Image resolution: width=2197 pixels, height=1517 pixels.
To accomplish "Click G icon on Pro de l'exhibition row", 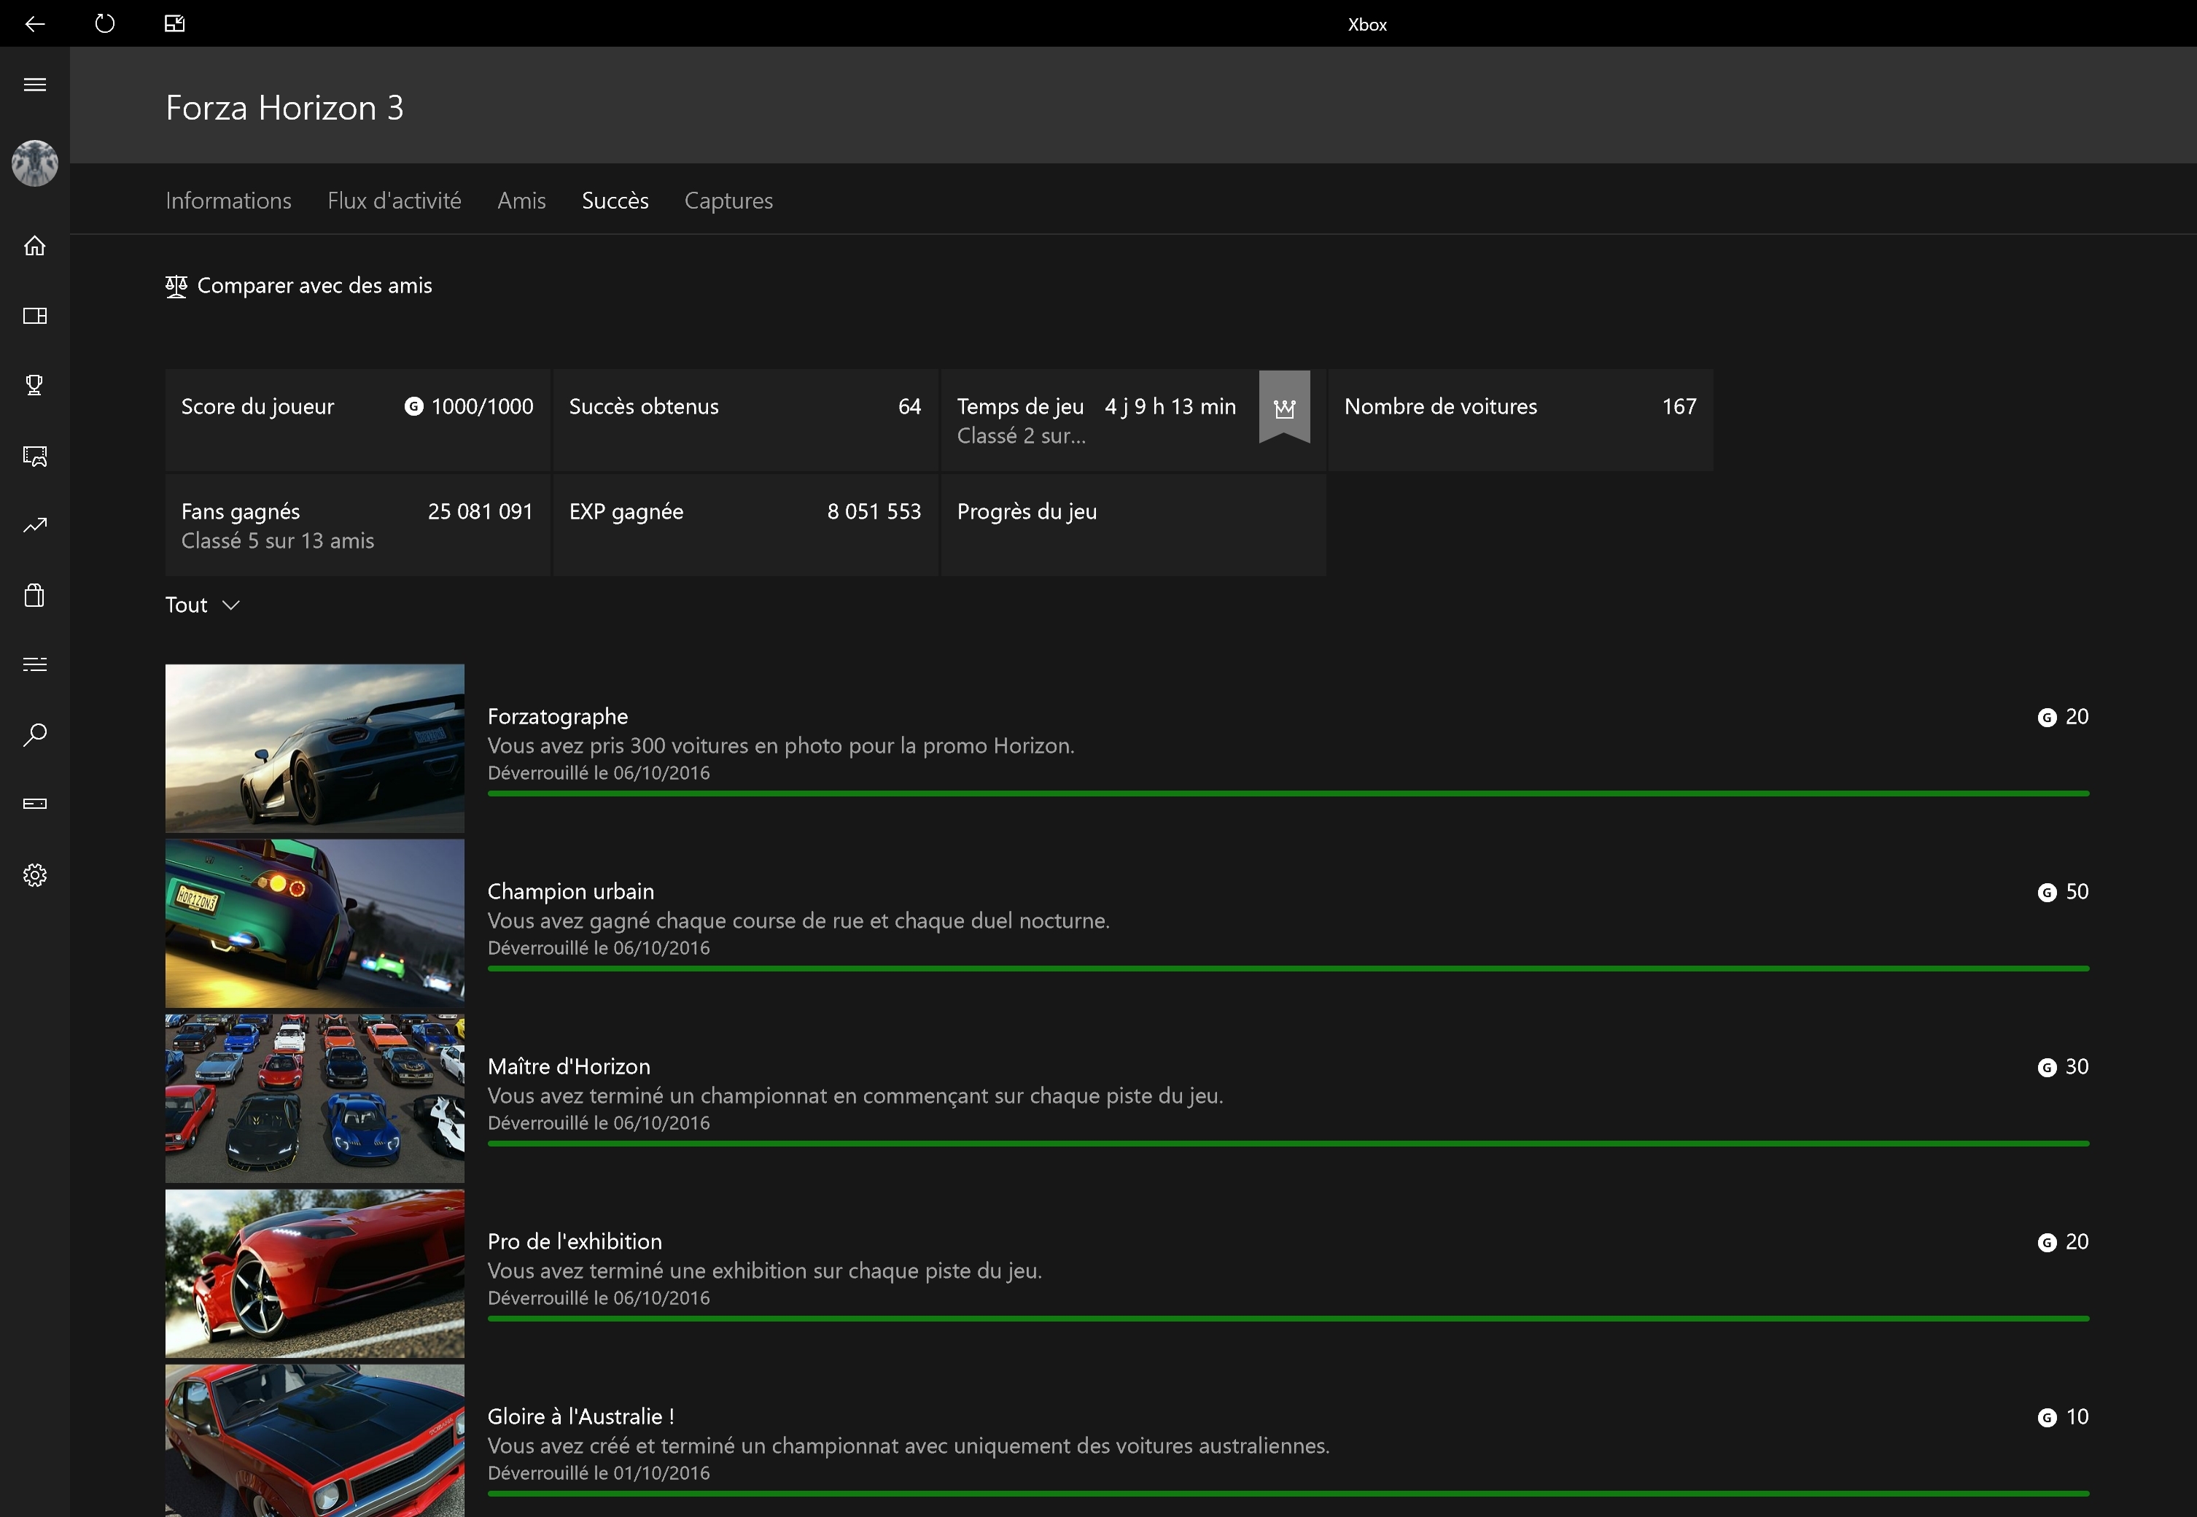I will click(2047, 1242).
